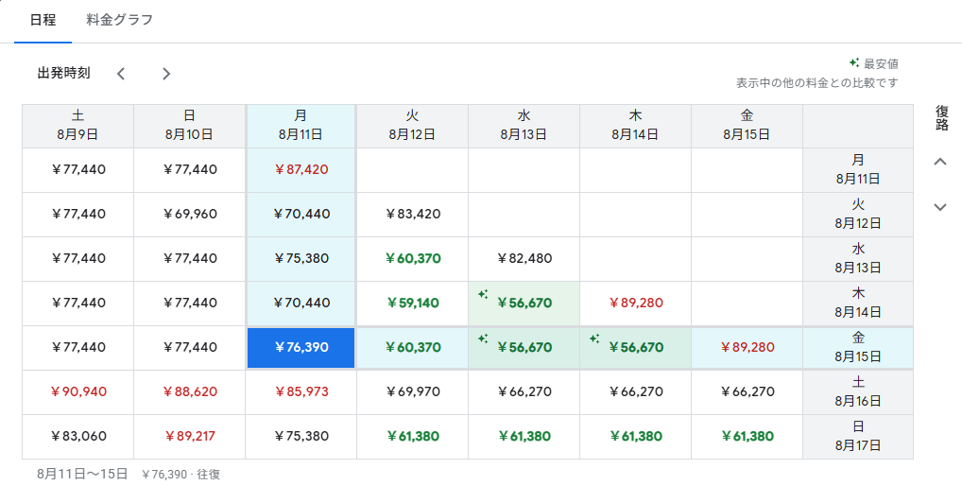The image size is (962, 486).
Task: Click the 月 8月11日 departure column header
Action: point(301,126)
